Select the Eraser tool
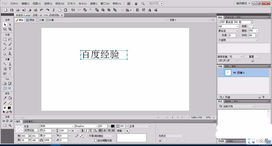 [x=10, y=49]
